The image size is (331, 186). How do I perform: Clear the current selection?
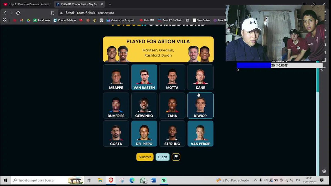click(x=162, y=157)
